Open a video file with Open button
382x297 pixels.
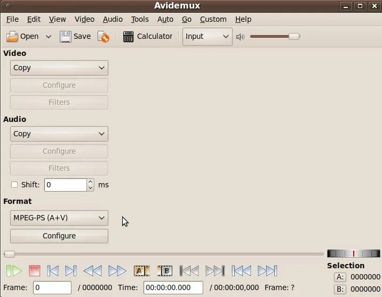tap(22, 36)
